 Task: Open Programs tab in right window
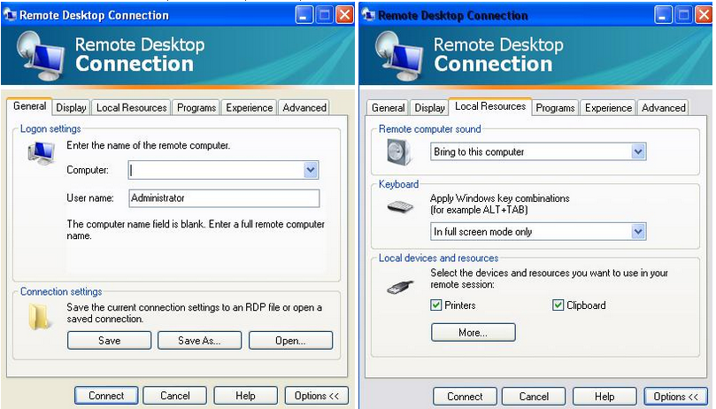click(x=555, y=108)
